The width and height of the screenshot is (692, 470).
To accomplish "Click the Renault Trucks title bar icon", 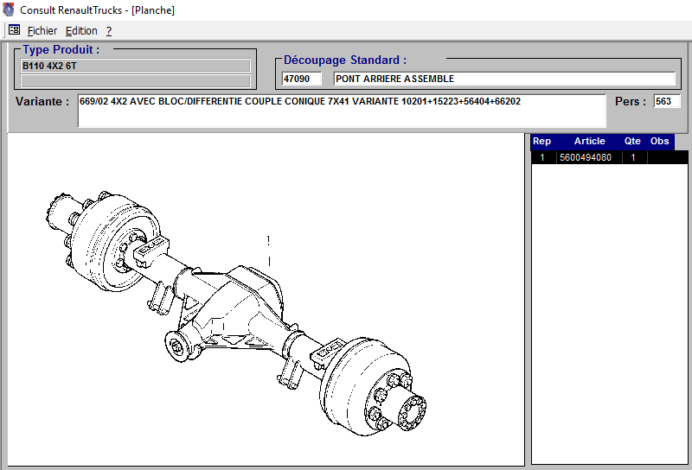I will click(x=9, y=10).
